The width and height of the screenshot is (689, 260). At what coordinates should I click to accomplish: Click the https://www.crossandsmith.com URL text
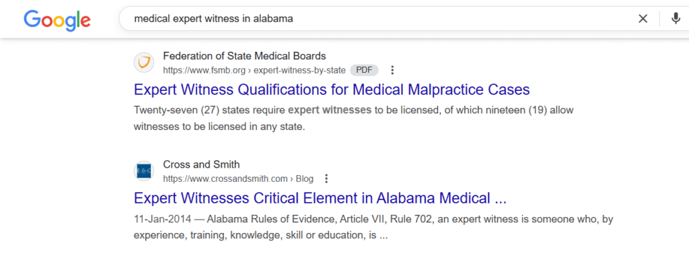pos(225,178)
